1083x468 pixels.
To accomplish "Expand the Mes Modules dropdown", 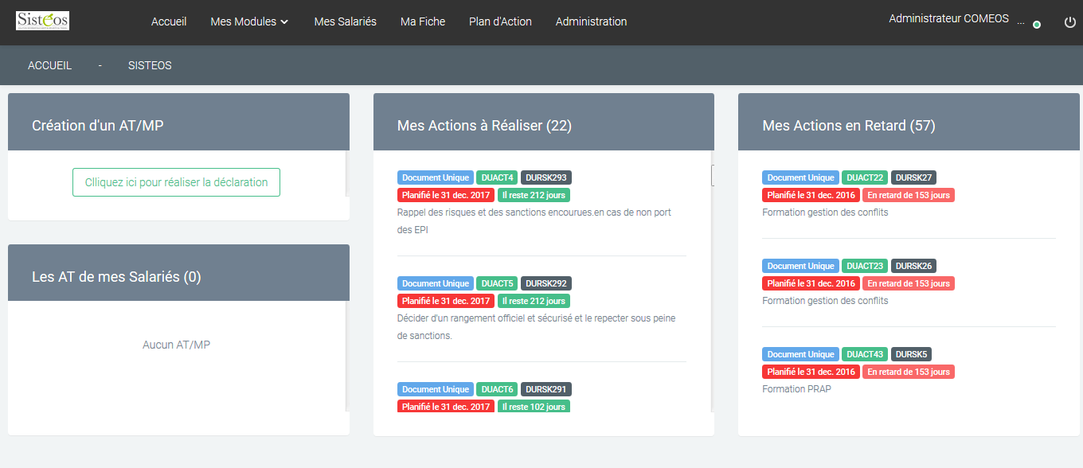I will (249, 21).
